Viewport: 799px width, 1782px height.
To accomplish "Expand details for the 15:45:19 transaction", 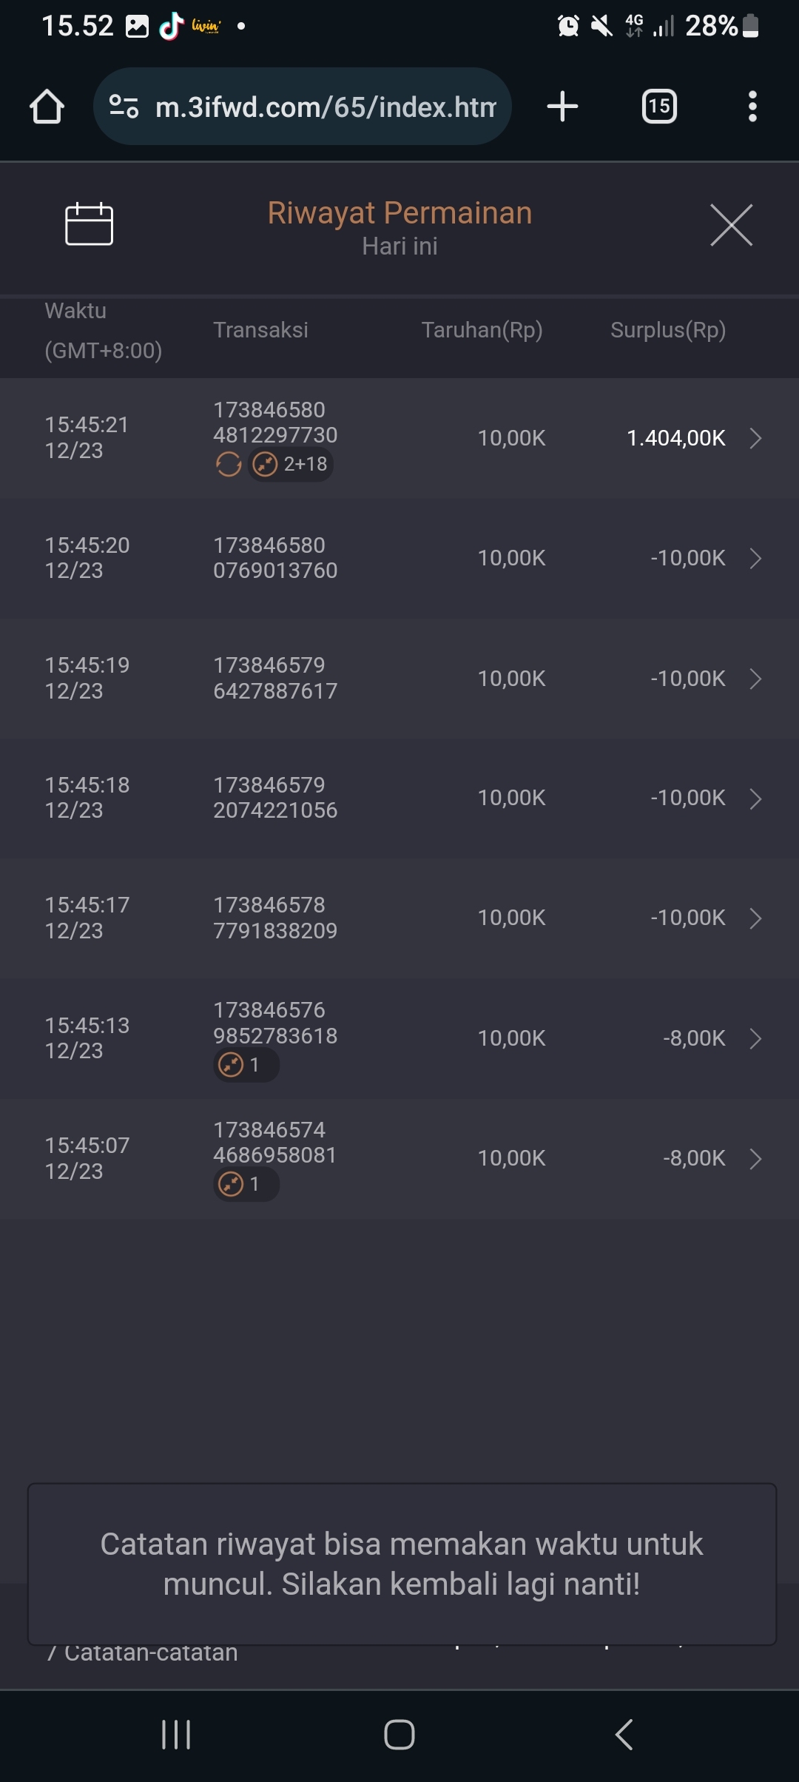I will point(755,679).
